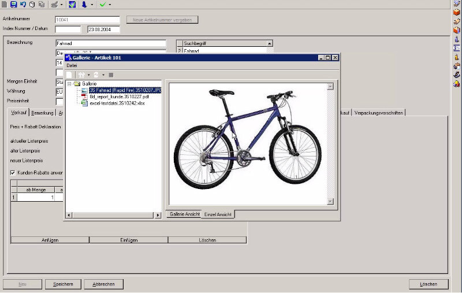Viewport: 462px width, 293px height.
Task: Click the blue checkbox icon in top toolbar
Action: click(72, 4)
